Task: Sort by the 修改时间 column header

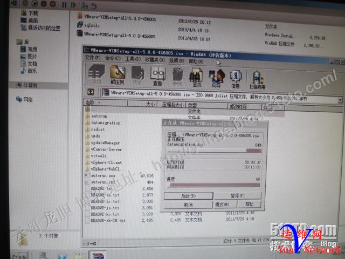Action: pos(245,107)
